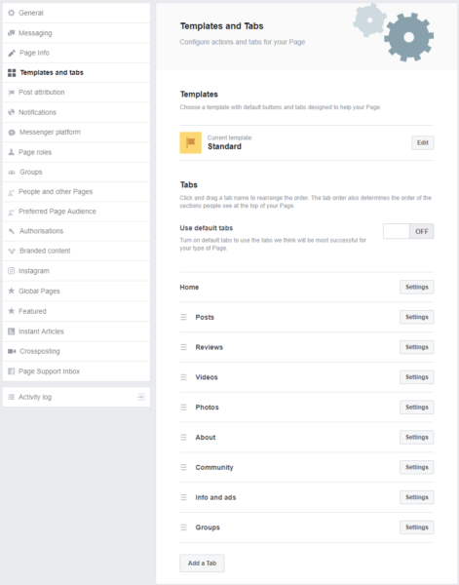
Task: Click the Instagram icon in sidebar
Action: [x=11, y=271]
